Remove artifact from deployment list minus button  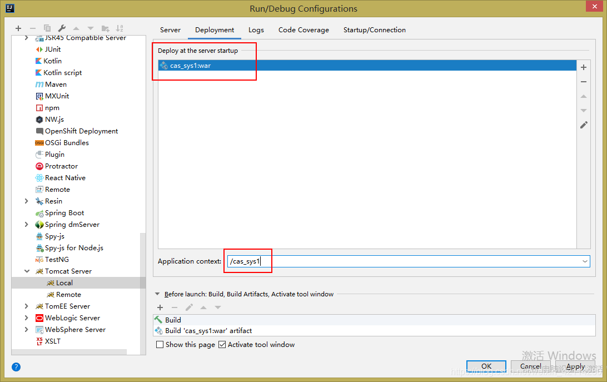point(584,82)
